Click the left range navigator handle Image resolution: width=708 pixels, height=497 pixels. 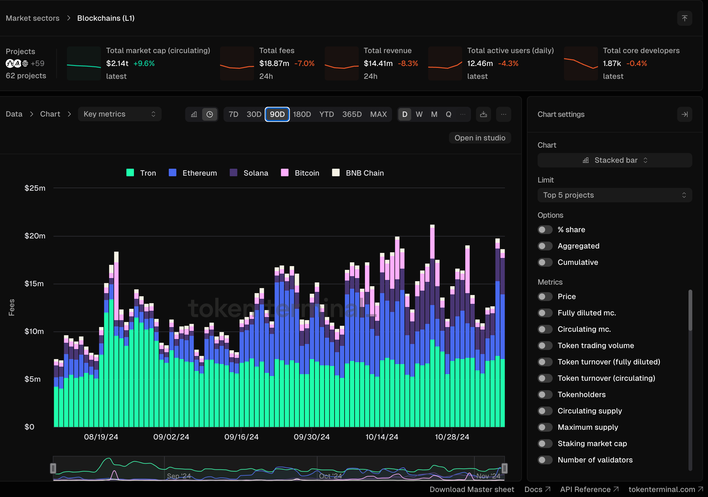53,468
